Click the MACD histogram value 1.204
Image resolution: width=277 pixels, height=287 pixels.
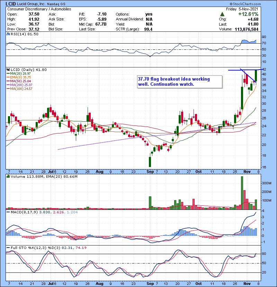tap(72, 212)
